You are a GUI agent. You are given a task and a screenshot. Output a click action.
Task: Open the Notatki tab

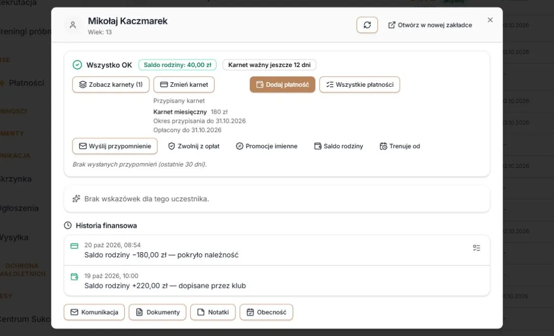coord(213,312)
